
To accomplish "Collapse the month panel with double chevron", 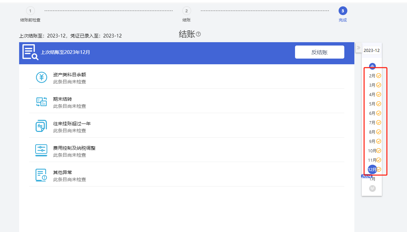I will click(x=358, y=48).
